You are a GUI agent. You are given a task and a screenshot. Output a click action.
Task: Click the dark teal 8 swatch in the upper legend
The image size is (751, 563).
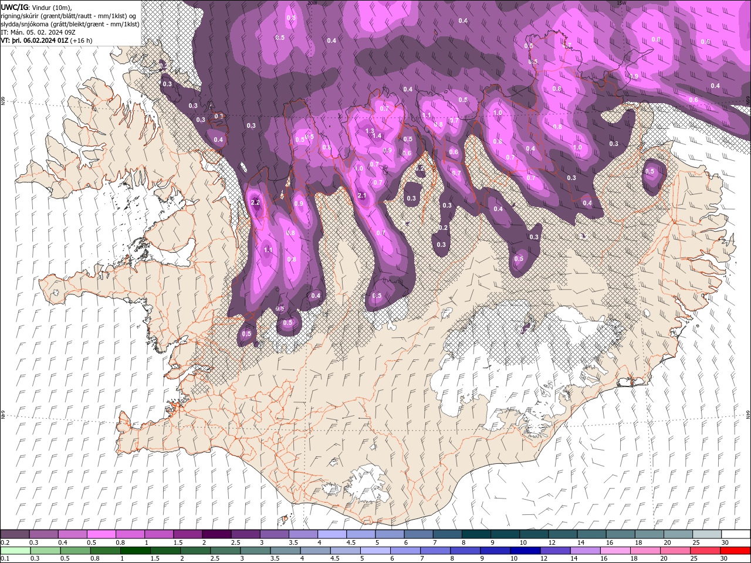[476, 534]
